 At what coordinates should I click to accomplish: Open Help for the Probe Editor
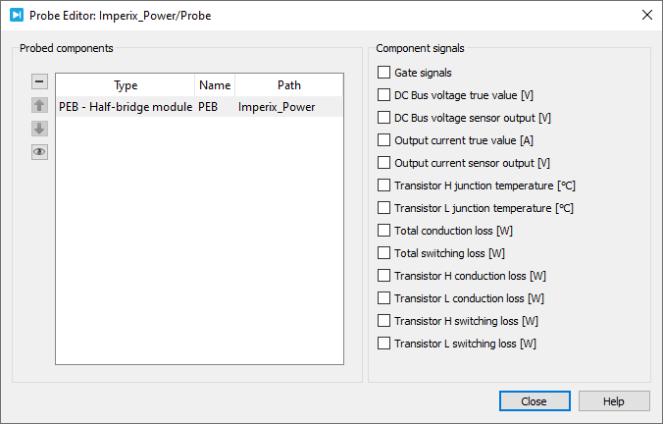click(x=614, y=400)
